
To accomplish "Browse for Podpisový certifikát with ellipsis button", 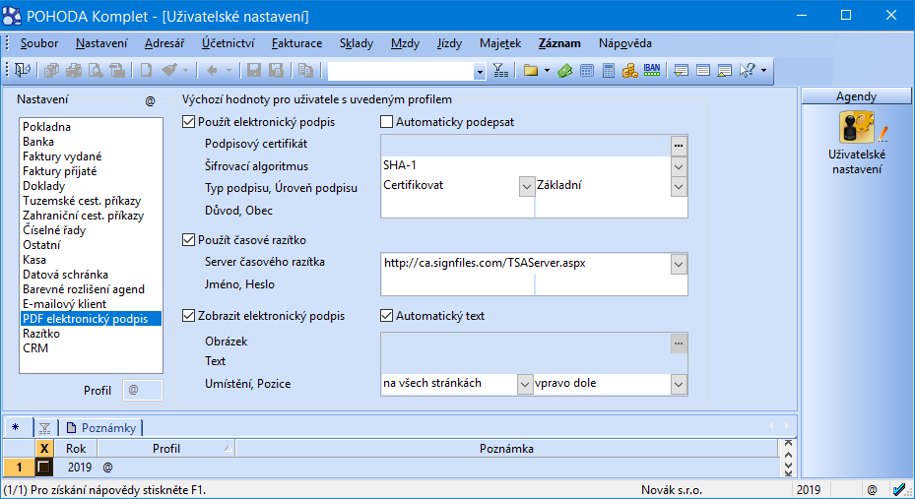I will (678, 146).
